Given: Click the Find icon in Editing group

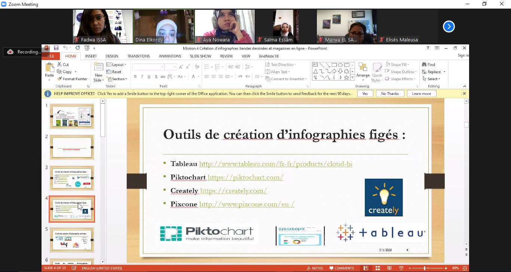Looking at the screenshot, I should 428,65.
